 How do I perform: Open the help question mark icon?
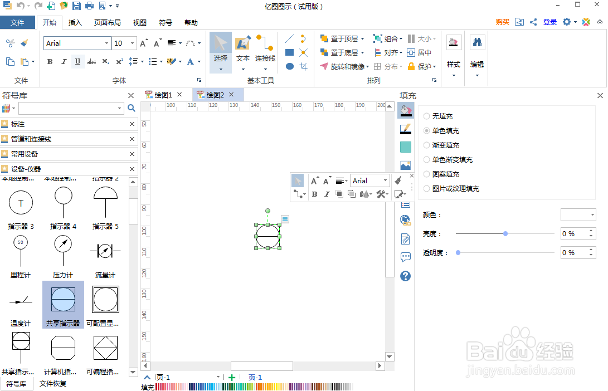tap(405, 275)
